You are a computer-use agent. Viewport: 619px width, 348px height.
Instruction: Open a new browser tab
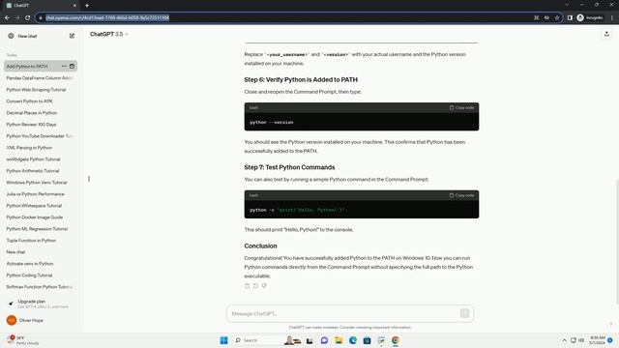point(87,6)
